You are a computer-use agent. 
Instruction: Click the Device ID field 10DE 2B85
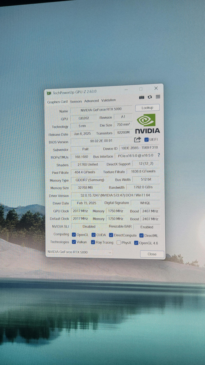[x=140, y=148]
